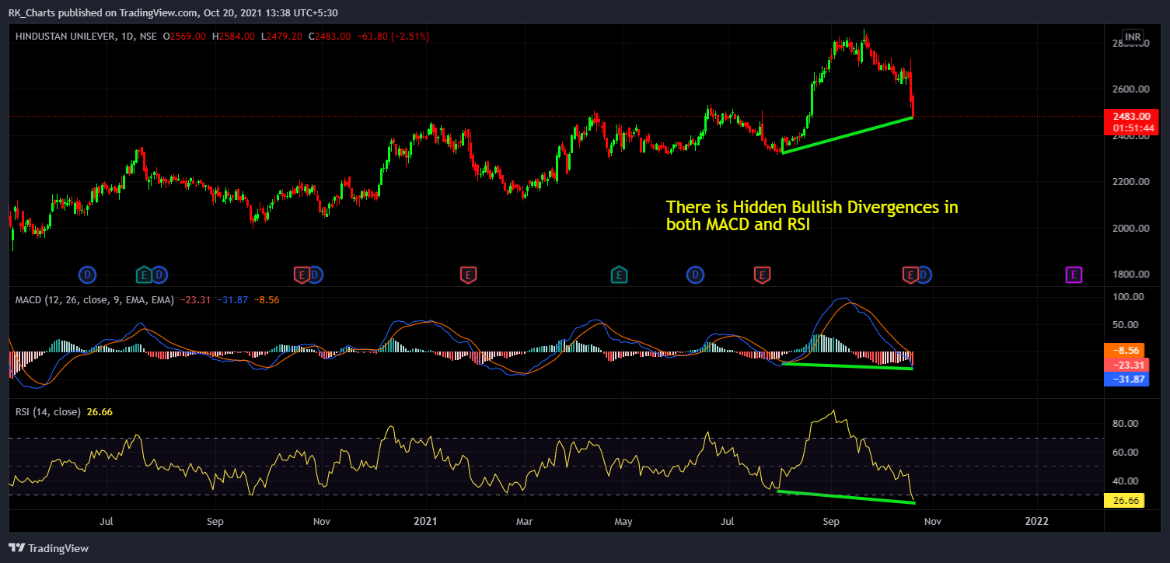Click the 100.00 MACD axis label
The image size is (1170, 563).
[x=1127, y=297]
